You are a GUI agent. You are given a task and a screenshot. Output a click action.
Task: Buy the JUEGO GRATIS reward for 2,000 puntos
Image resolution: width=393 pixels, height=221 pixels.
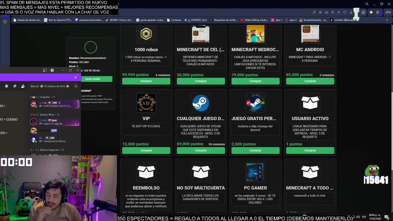(255, 150)
